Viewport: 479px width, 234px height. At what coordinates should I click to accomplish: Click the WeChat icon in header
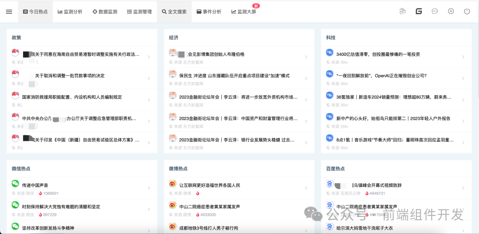tap(403, 11)
